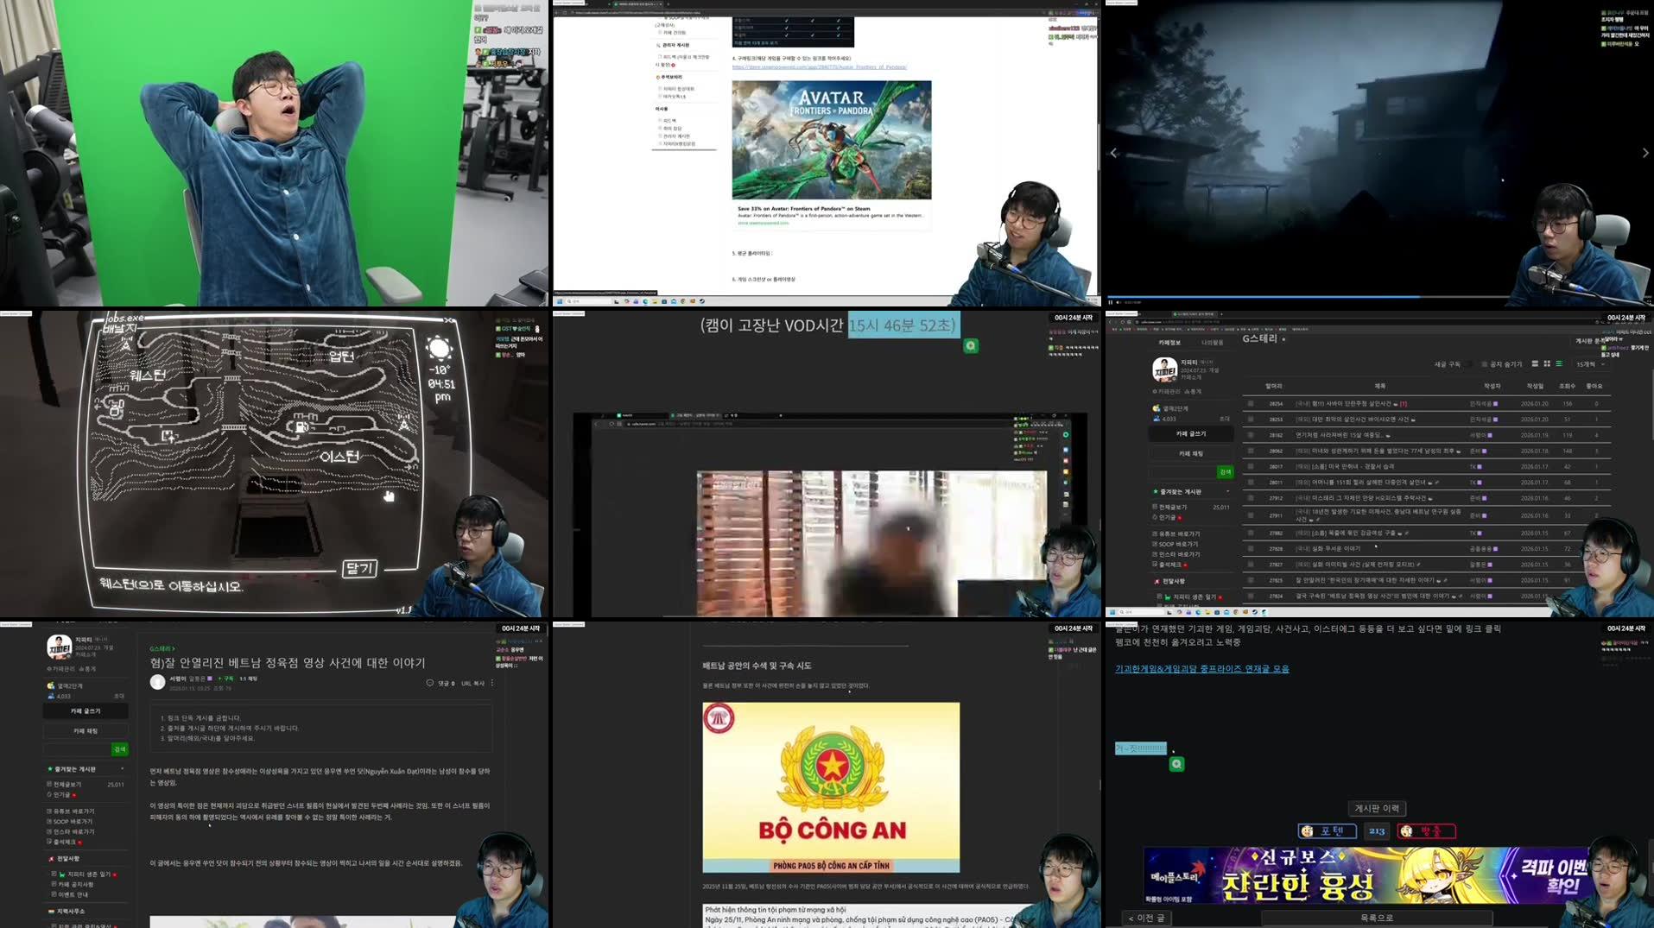
Task: Switch to the card view layout icon
Action: [1549, 363]
